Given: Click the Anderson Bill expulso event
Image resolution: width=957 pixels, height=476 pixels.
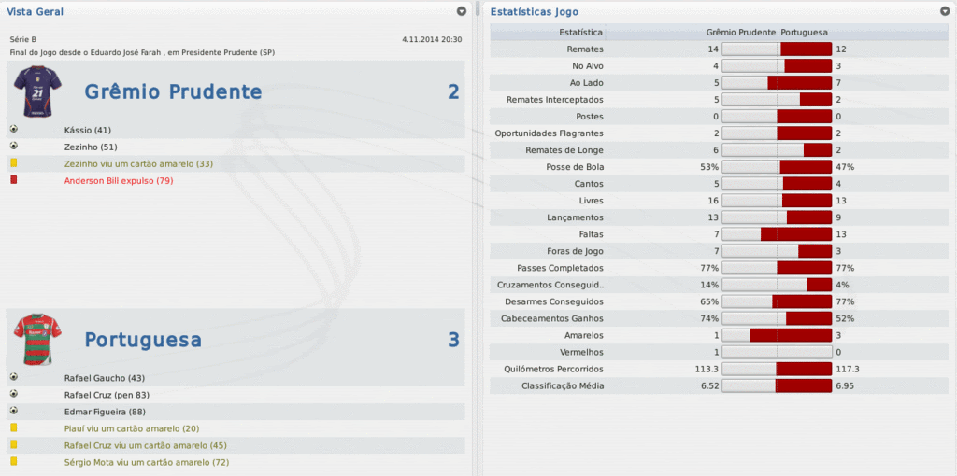Looking at the screenshot, I should coord(119,180).
